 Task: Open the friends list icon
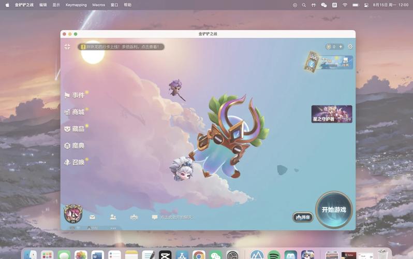(113, 218)
